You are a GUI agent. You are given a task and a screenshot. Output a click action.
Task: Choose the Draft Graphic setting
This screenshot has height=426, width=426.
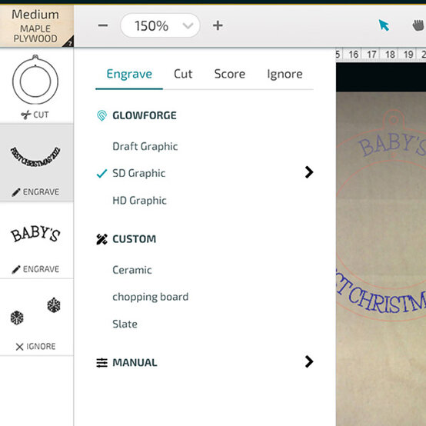coord(145,146)
